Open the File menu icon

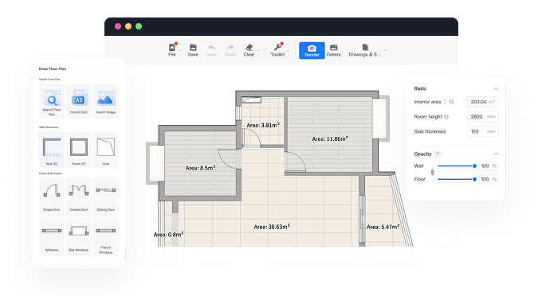coord(172,48)
